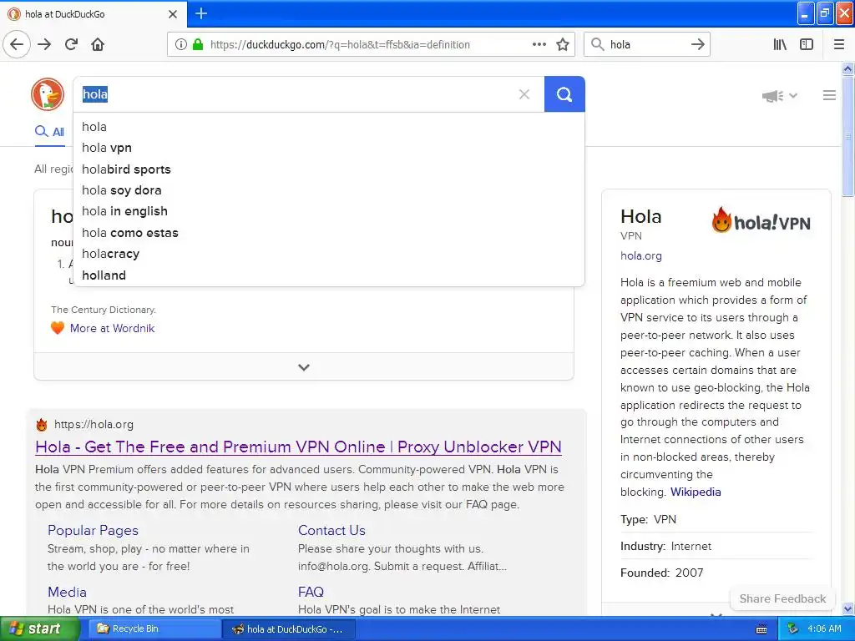The image size is (855, 641).
Task: Open Contact Us sitelink
Action: pyautogui.click(x=331, y=530)
